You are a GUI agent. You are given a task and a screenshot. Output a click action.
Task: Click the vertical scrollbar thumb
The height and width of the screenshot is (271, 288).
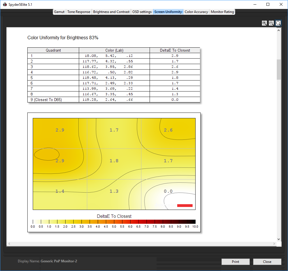[279, 70]
